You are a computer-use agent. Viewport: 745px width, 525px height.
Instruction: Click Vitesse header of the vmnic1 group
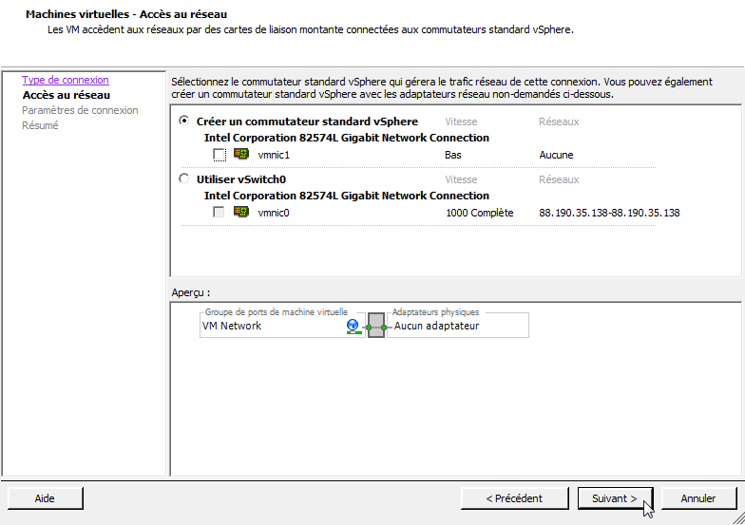[x=462, y=122]
